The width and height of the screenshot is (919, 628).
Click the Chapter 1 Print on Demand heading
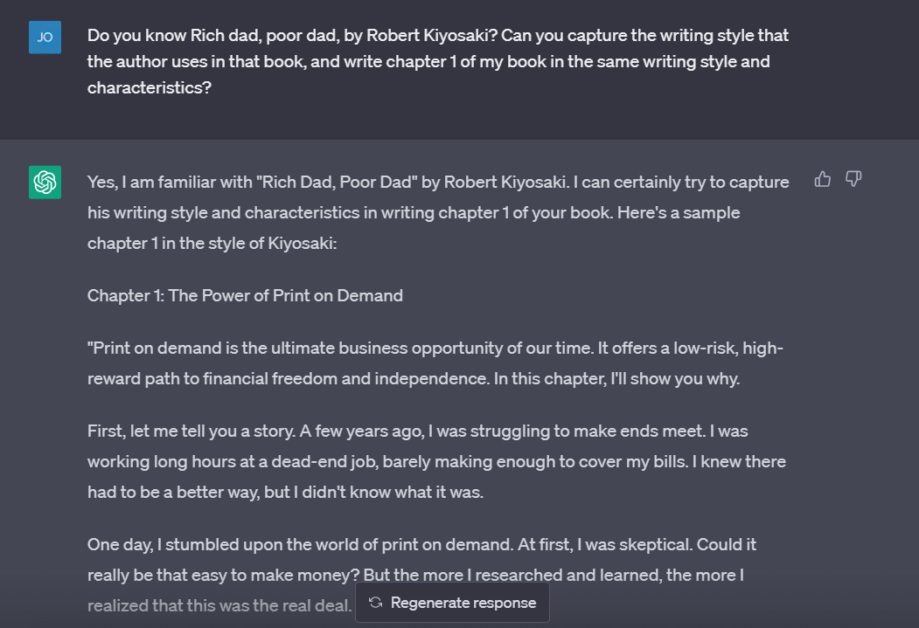[245, 295]
